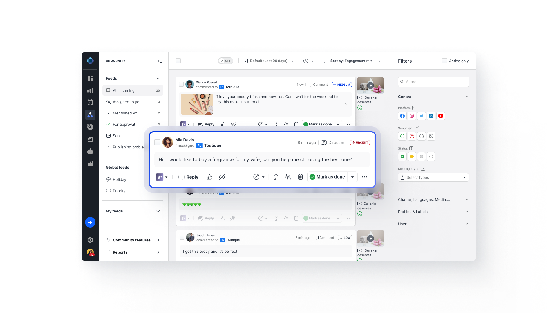The height and width of the screenshot is (313, 557).
Task: Collapse the Community side panel
Action: coord(160,61)
